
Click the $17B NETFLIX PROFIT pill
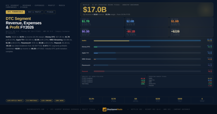tap(15, 101)
